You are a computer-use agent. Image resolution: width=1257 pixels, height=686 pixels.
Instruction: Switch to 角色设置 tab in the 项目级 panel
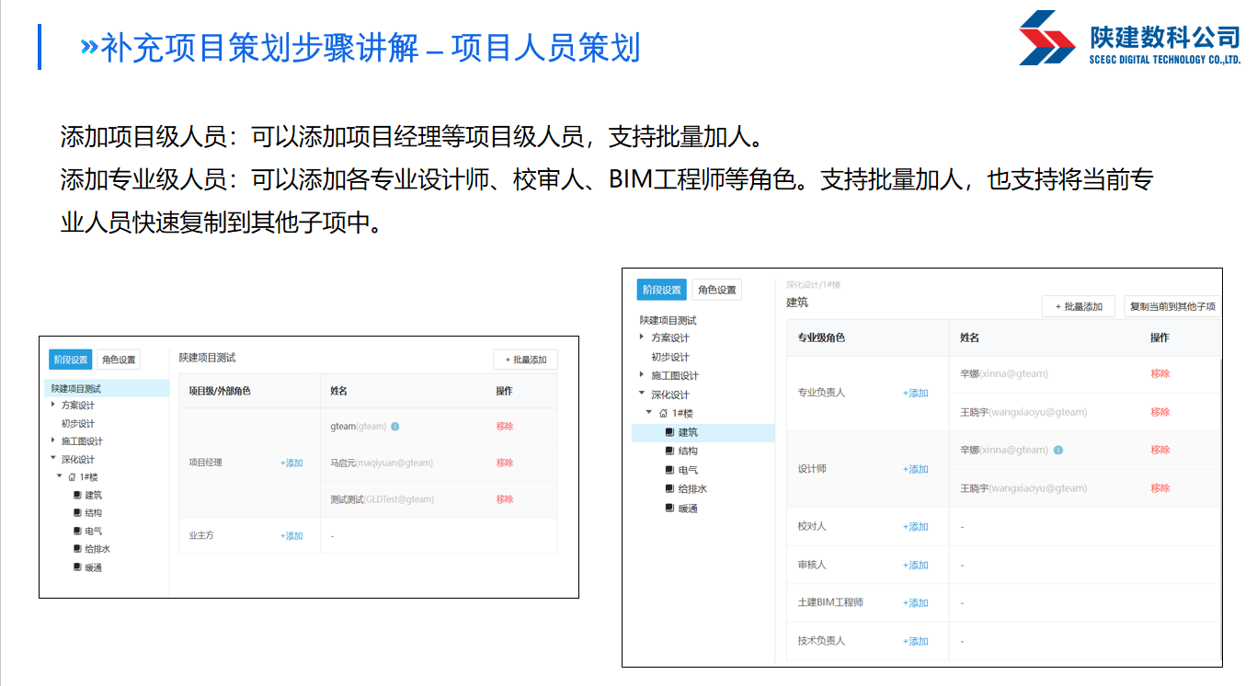[119, 360]
